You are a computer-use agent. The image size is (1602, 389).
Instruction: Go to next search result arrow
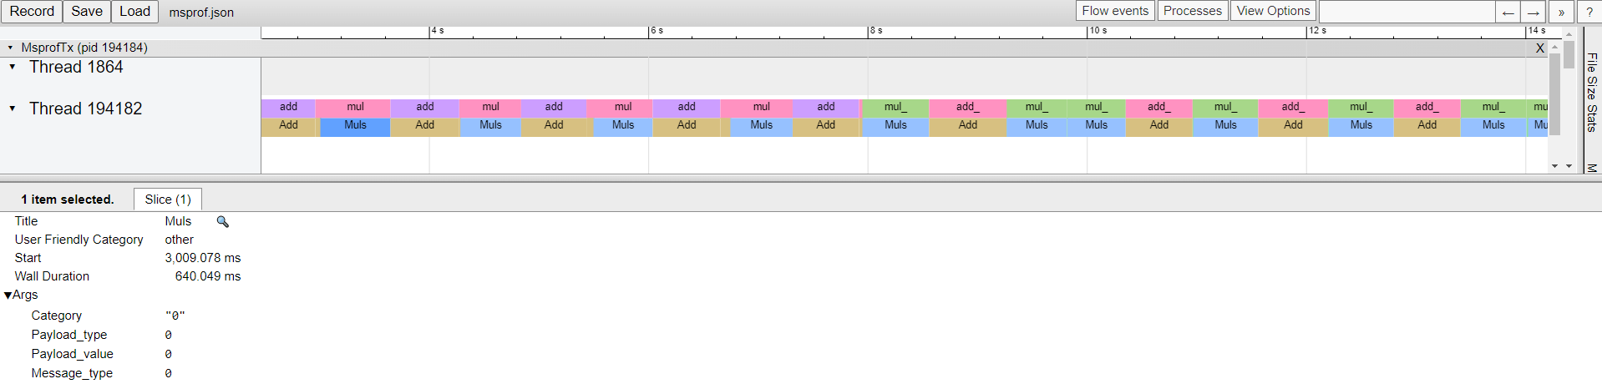pyautogui.click(x=1534, y=12)
